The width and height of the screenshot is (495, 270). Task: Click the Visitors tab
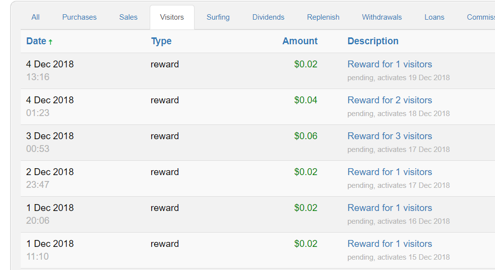tap(172, 17)
